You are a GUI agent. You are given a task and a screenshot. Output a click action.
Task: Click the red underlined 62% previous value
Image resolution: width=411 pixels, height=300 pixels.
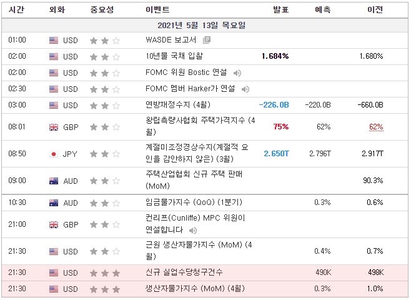(x=375, y=127)
